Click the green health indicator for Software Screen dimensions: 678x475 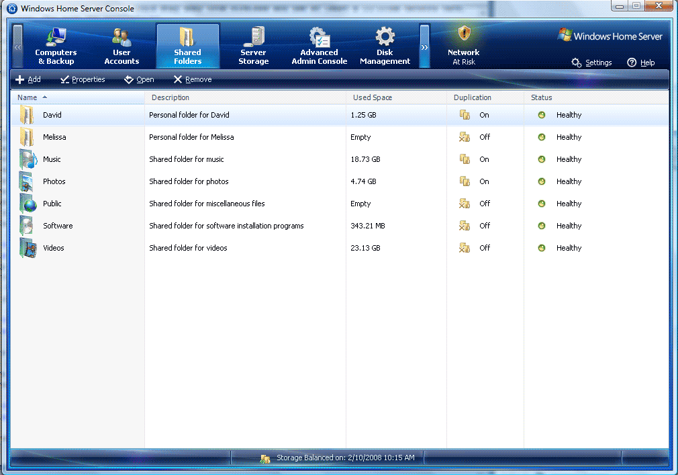[x=541, y=226]
